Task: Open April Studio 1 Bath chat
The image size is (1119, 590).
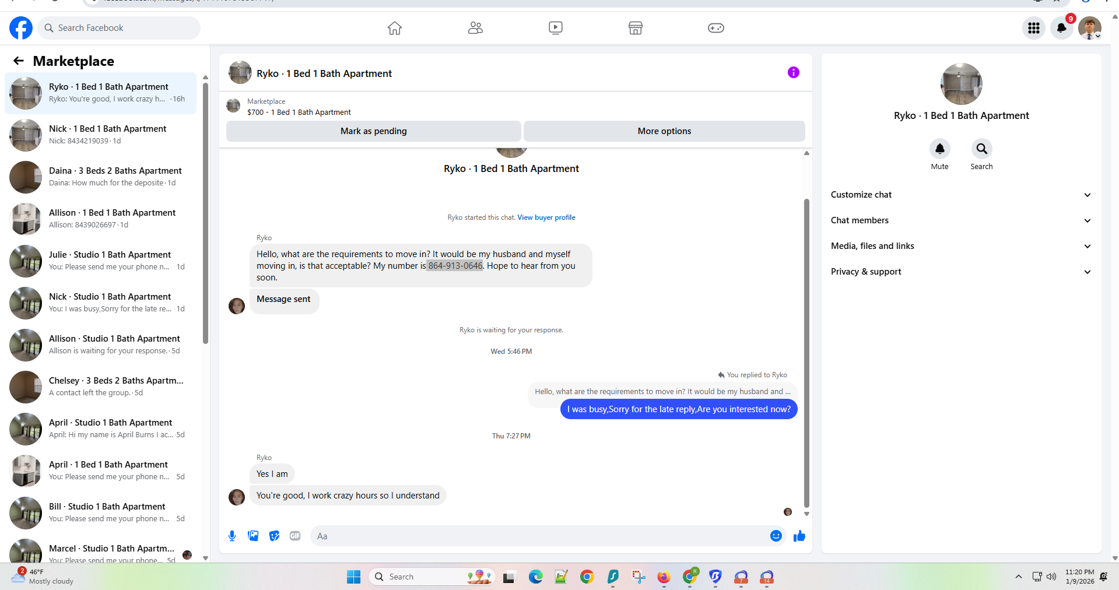Action: (100, 429)
